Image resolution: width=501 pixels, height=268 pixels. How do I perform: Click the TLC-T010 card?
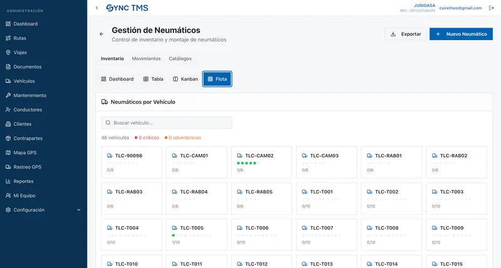click(132, 262)
